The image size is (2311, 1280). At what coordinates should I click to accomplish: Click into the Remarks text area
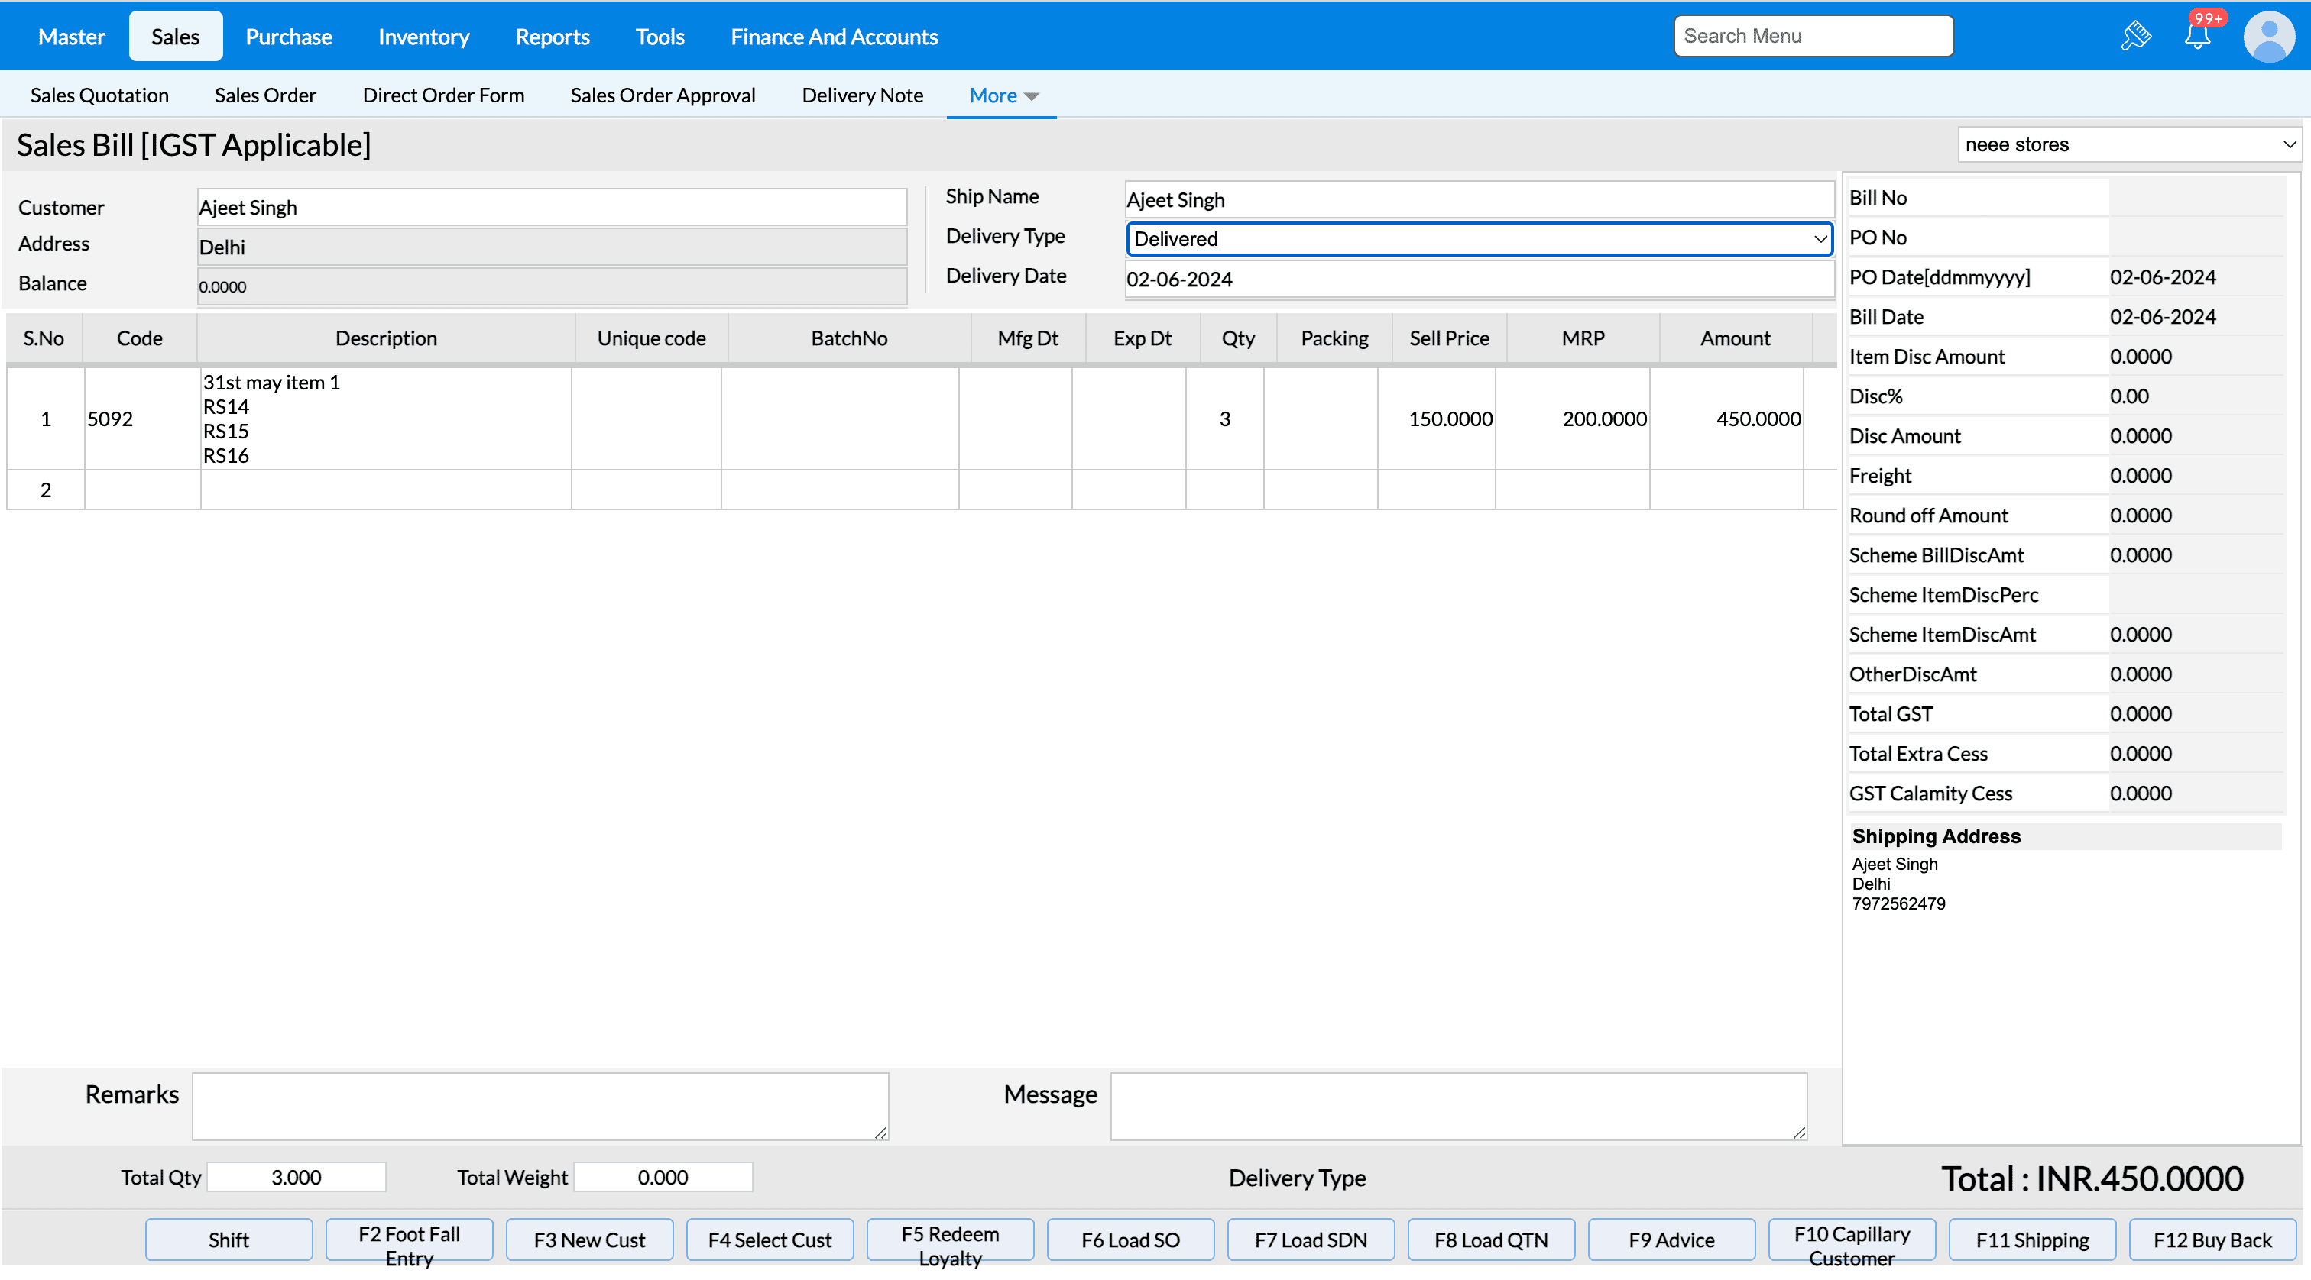[540, 1106]
